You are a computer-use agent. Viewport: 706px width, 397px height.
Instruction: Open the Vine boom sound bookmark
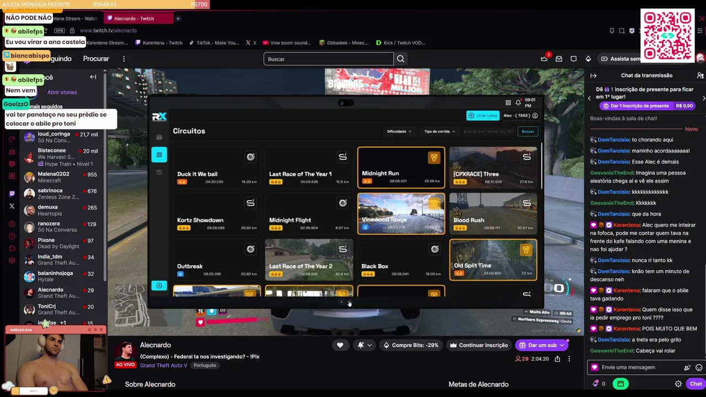tap(287, 42)
